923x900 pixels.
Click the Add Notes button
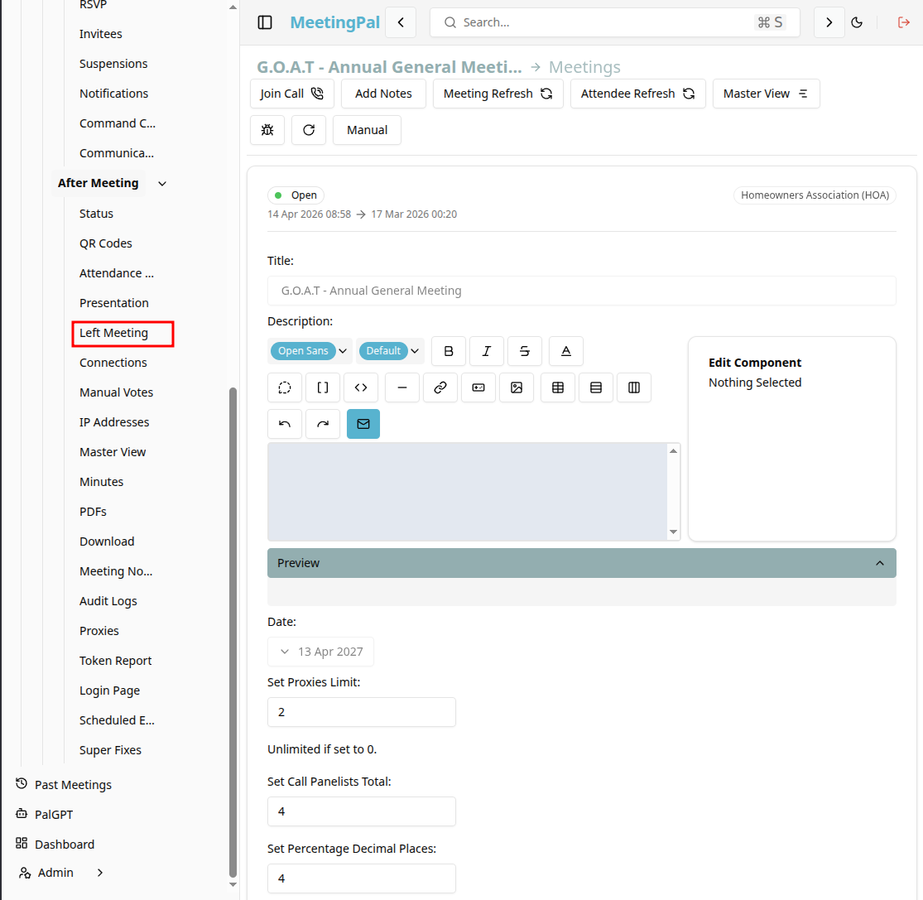coord(383,94)
